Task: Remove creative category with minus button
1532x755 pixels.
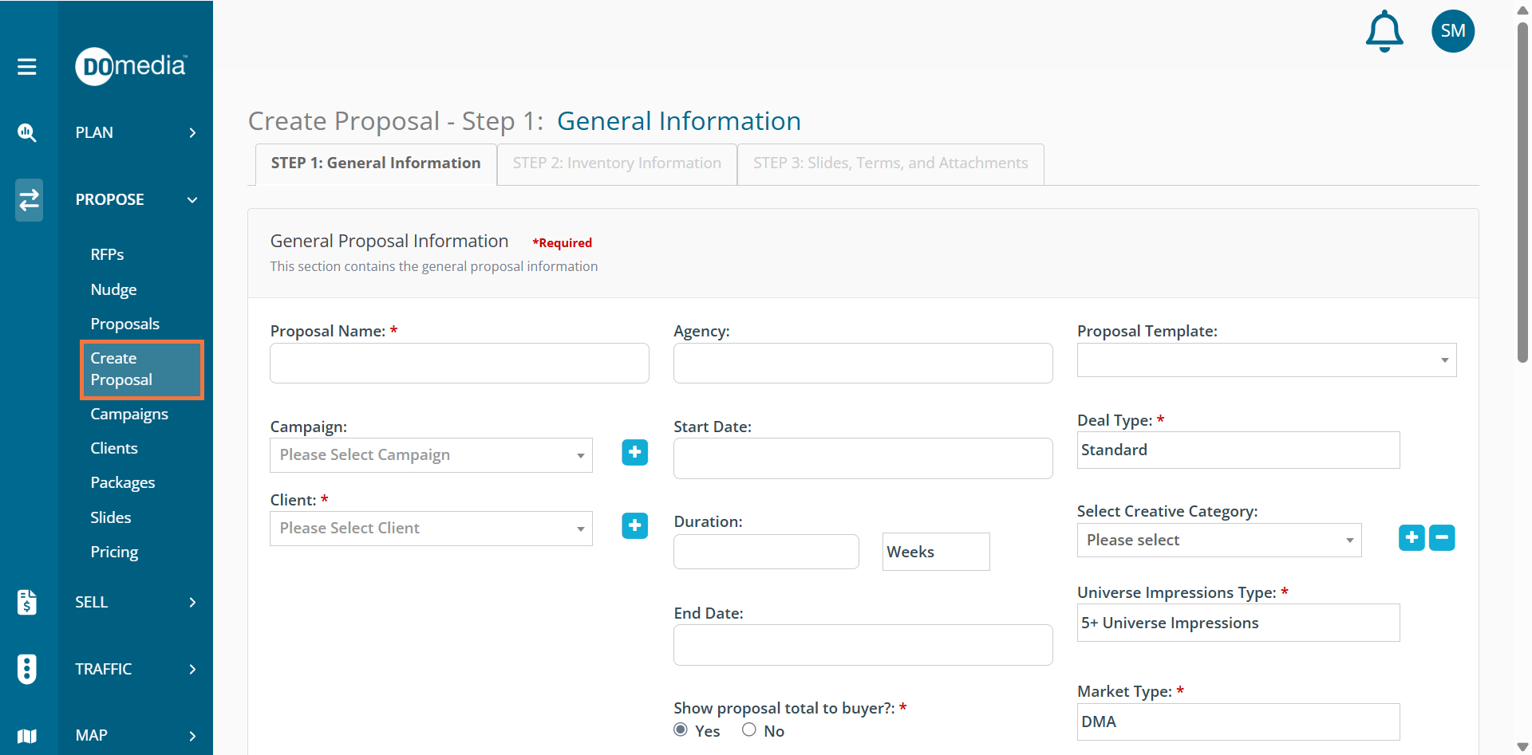Action: point(1441,538)
